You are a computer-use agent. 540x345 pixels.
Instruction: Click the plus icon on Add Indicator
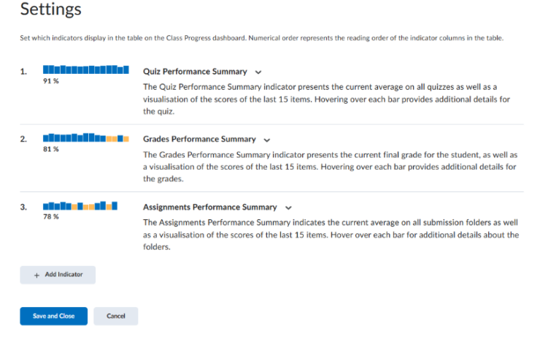pos(36,275)
